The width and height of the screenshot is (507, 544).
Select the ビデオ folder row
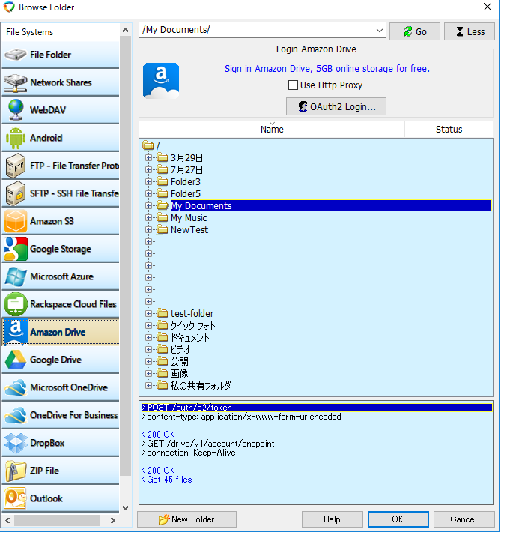[x=180, y=349]
